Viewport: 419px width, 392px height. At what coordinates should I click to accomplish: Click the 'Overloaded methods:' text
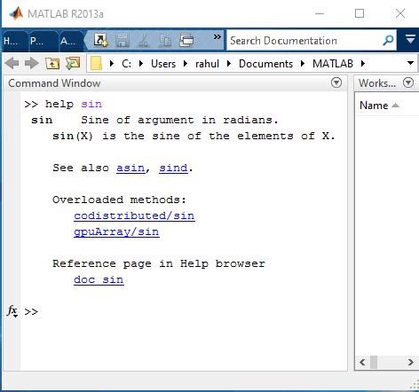(x=120, y=200)
